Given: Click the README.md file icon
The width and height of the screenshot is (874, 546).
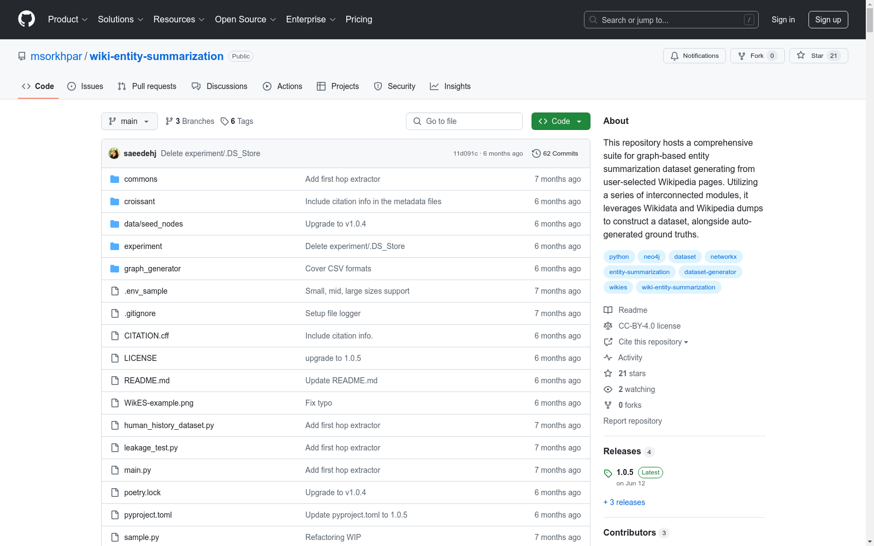Looking at the screenshot, I should coord(115,381).
